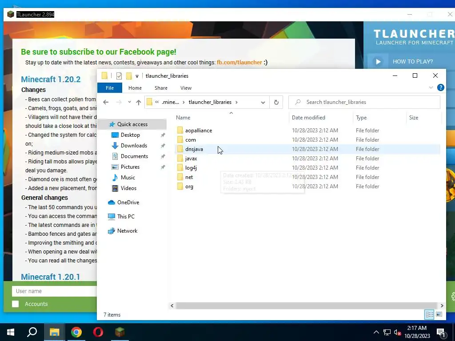Open OneDrive in navigation pane
455x341 pixels.
[x=128, y=202]
